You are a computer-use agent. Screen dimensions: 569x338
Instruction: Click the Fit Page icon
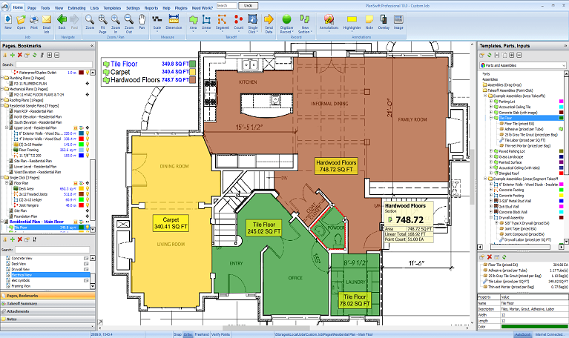coord(102,24)
